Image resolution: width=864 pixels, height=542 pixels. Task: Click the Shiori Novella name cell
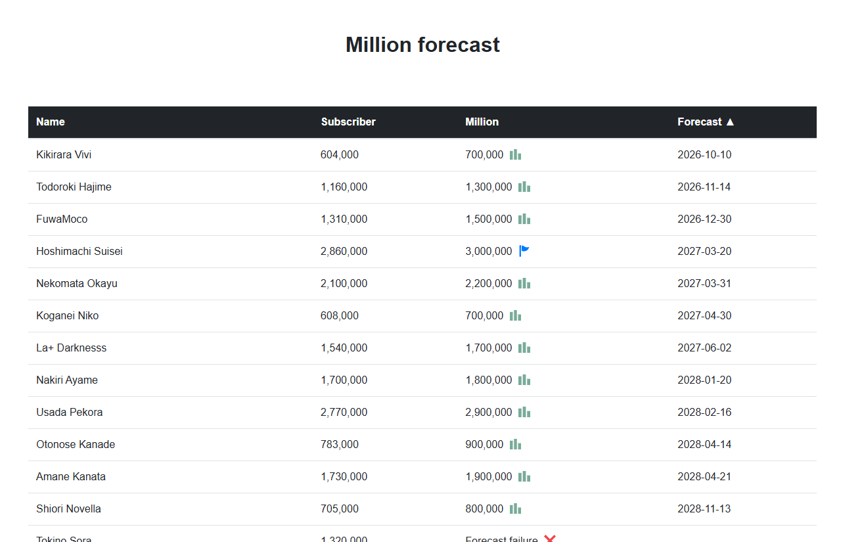coord(68,509)
